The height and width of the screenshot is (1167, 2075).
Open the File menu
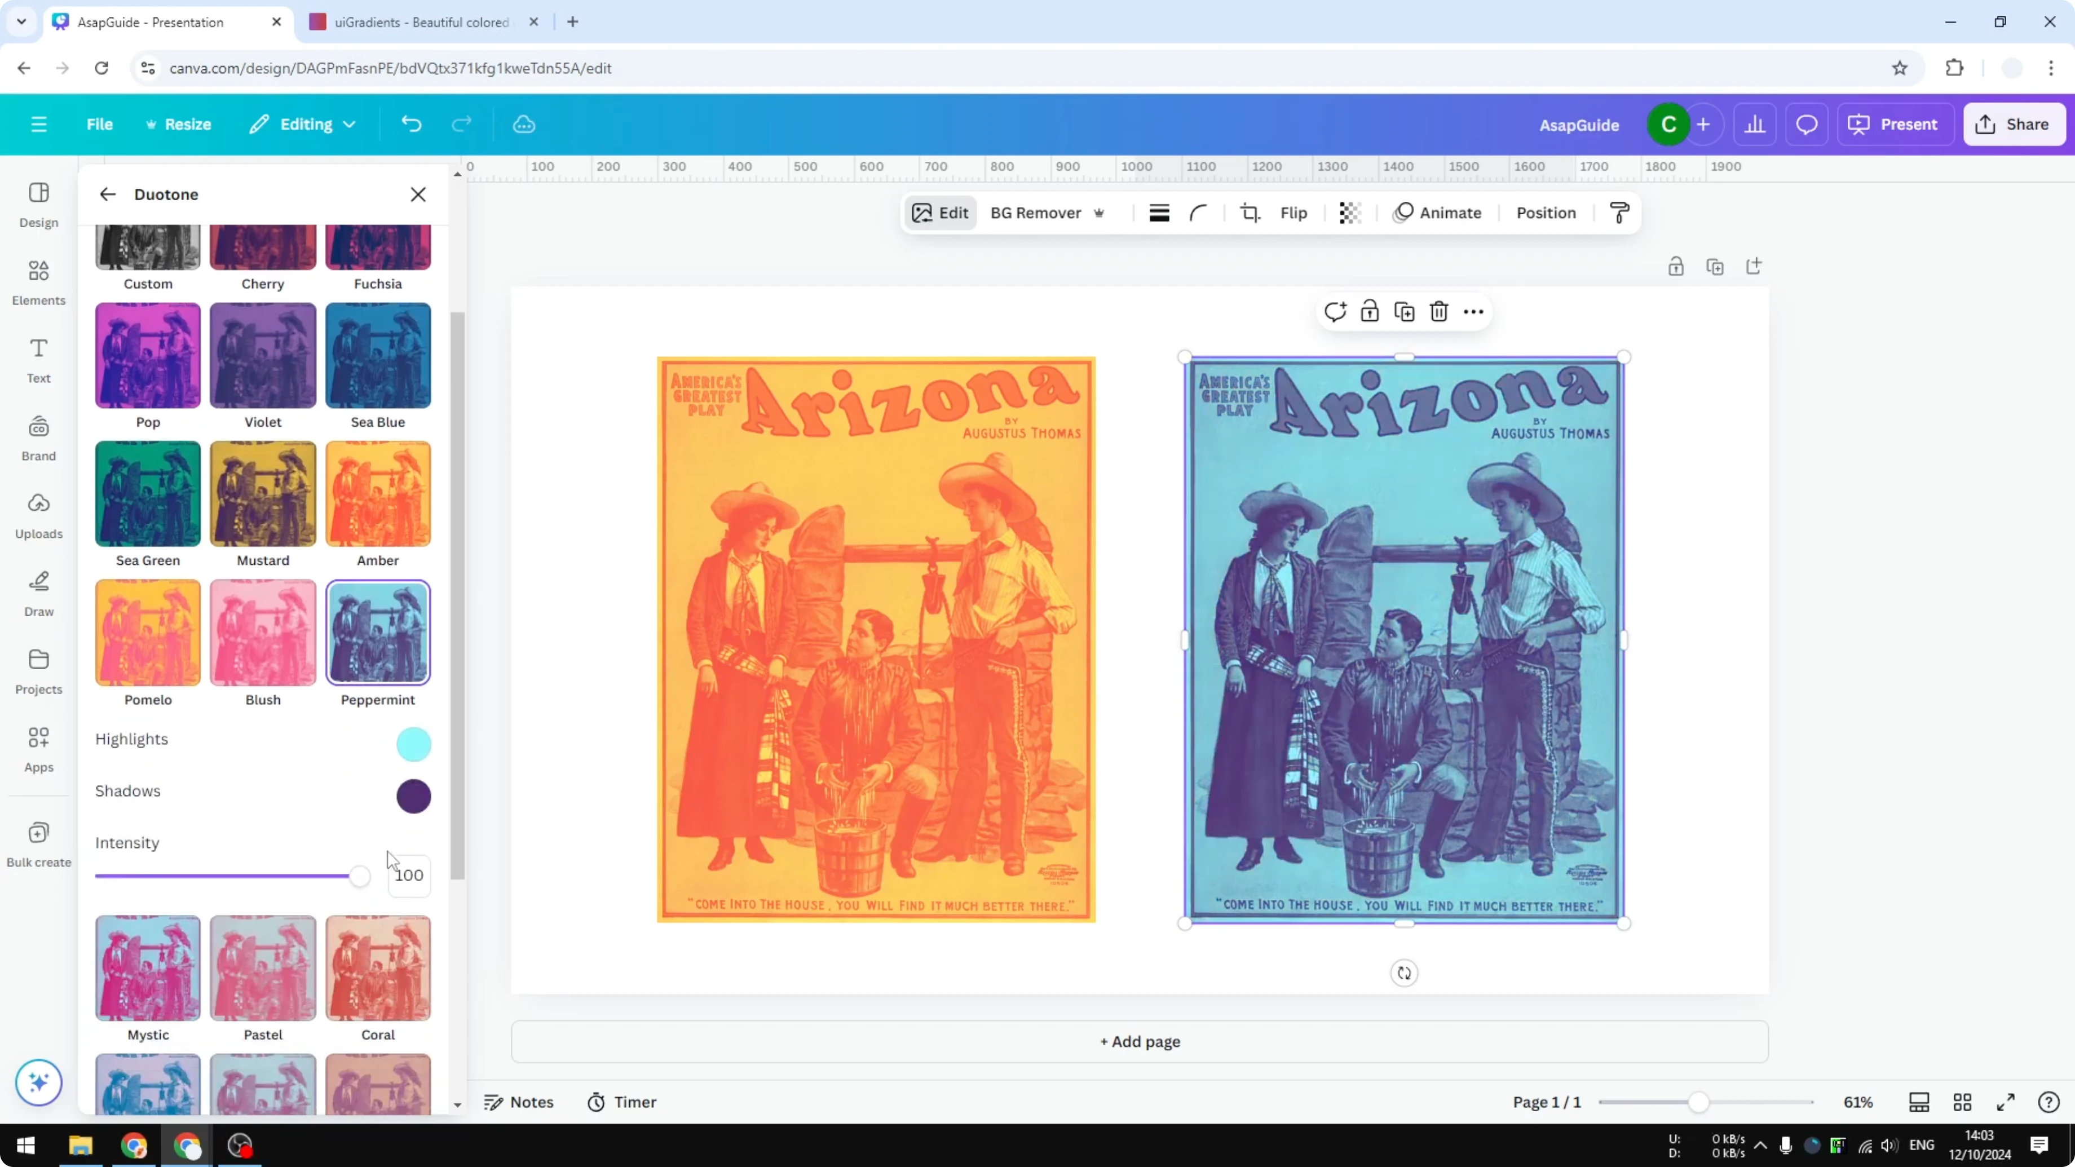click(x=100, y=124)
